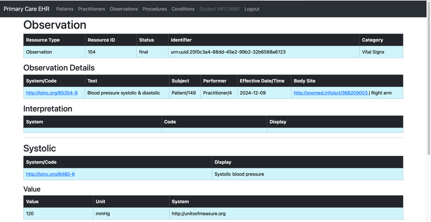Click the 'Unit' column header
This screenshot has width=431, height=222.
(x=131, y=201)
